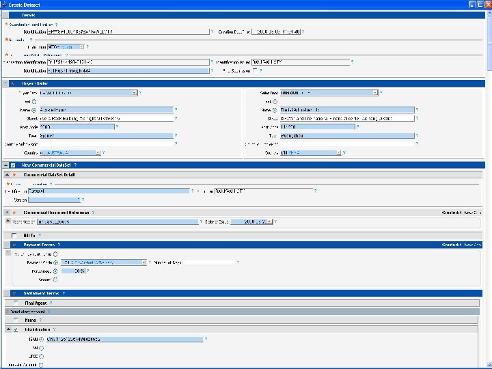Open help next to Transaction Identification field

[212, 61]
